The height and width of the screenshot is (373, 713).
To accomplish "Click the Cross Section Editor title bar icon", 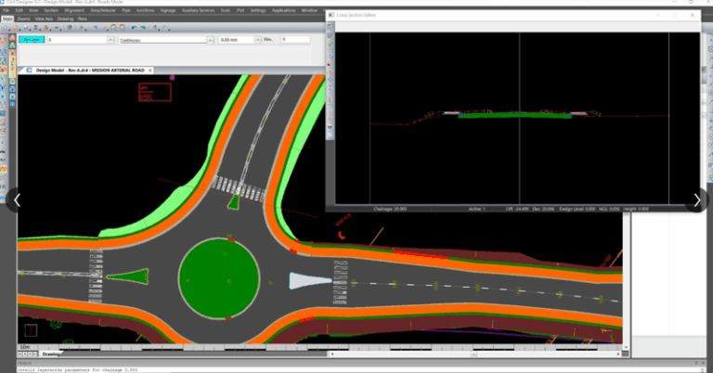I will (331, 15).
